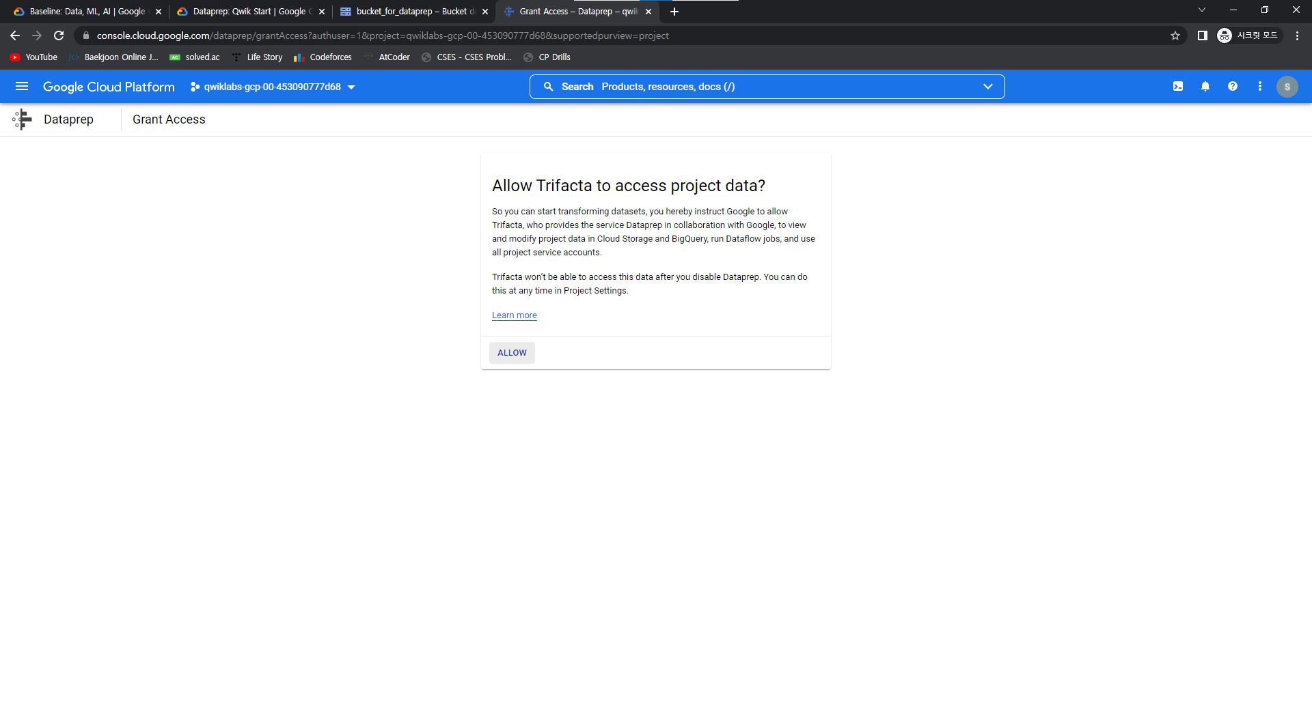Focus the Products, resources, docs search field

[767, 87]
